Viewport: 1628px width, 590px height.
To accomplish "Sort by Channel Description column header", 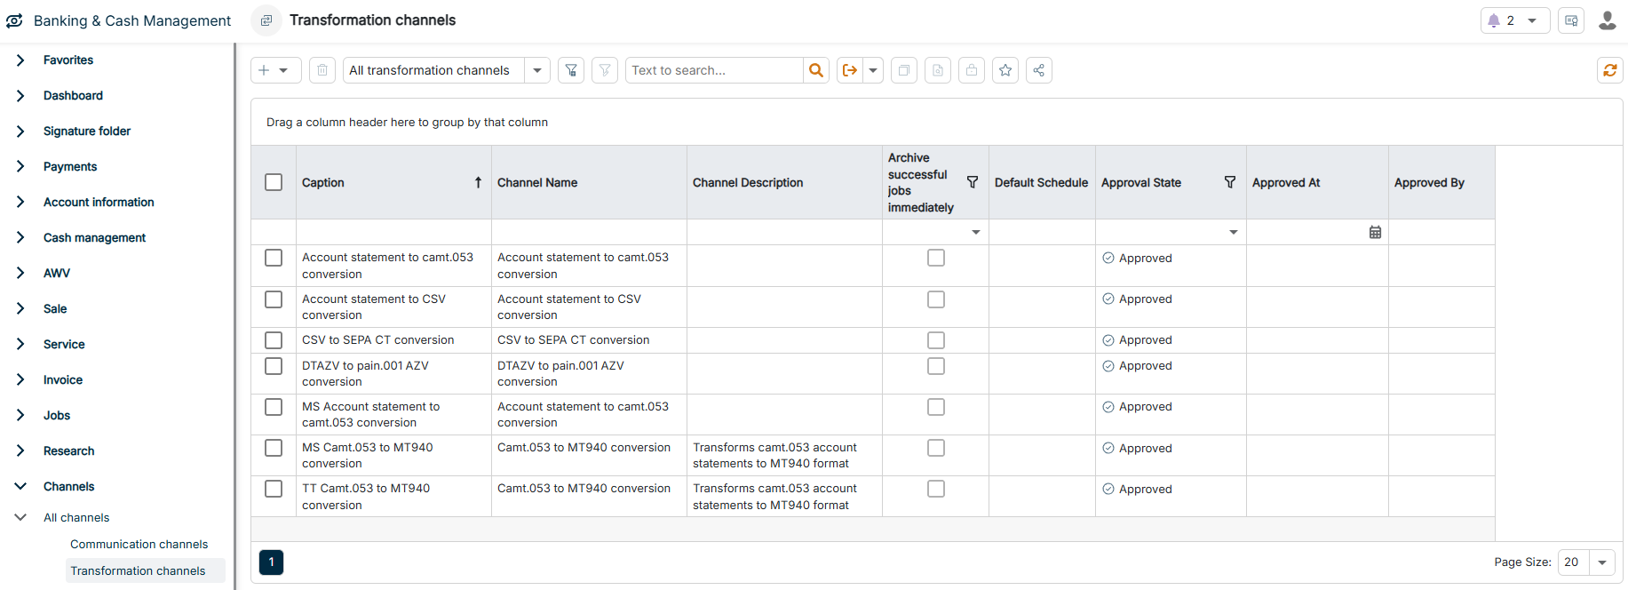I will coord(748,182).
